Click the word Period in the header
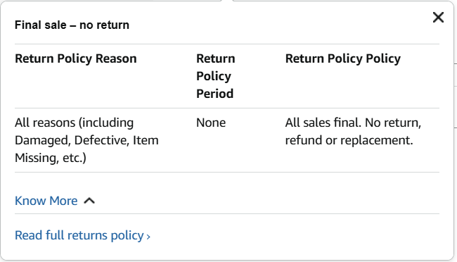The height and width of the screenshot is (262, 457). (215, 94)
